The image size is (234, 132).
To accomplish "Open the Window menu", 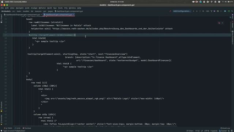I will click(72, 8).
